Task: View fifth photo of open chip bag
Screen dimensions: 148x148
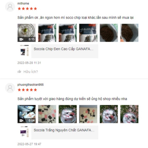Action: (109, 33)
